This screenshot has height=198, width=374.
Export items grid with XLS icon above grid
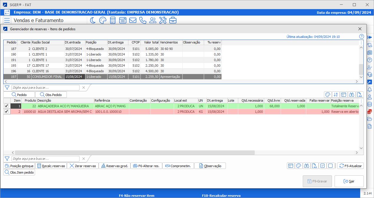pos(360,95)
